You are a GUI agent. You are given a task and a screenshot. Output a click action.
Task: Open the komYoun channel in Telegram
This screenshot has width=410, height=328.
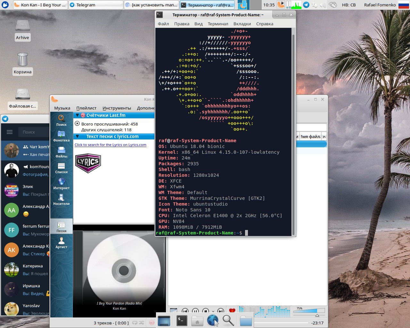[25, 170]
